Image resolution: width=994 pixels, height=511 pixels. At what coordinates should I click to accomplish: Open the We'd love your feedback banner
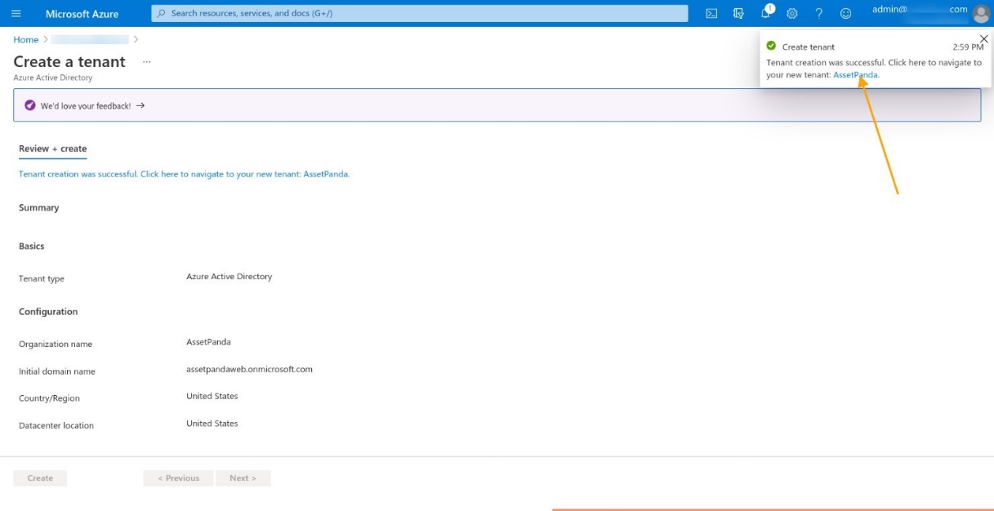[497, 105]
